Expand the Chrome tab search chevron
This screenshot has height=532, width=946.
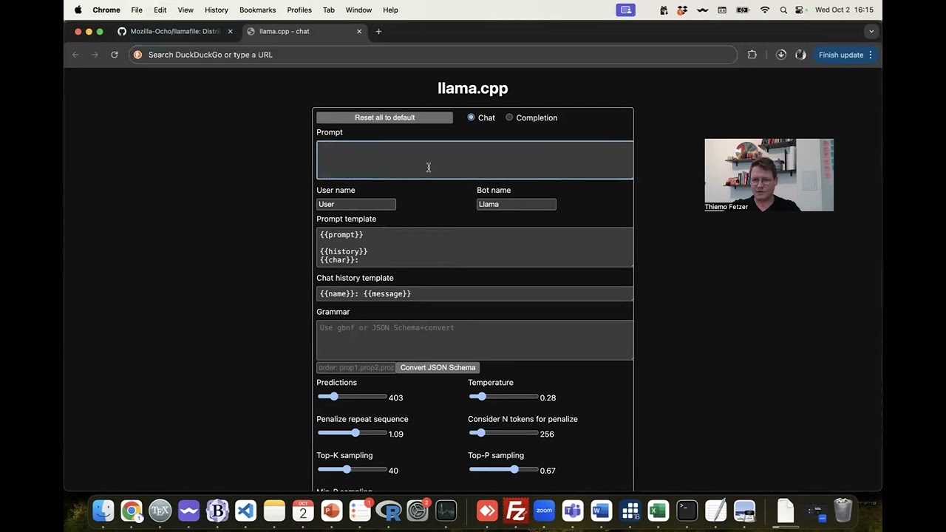click(871, 31)
